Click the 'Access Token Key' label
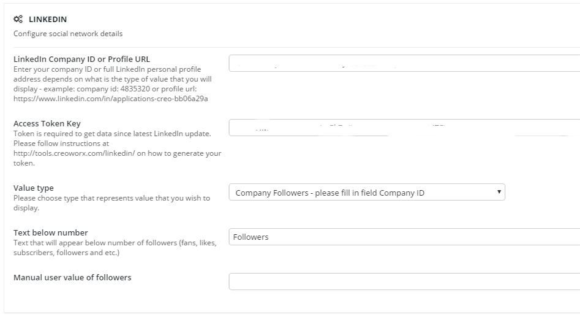This screenshot has height=322, width=580. pyautogui.click(x=47, y=124)
